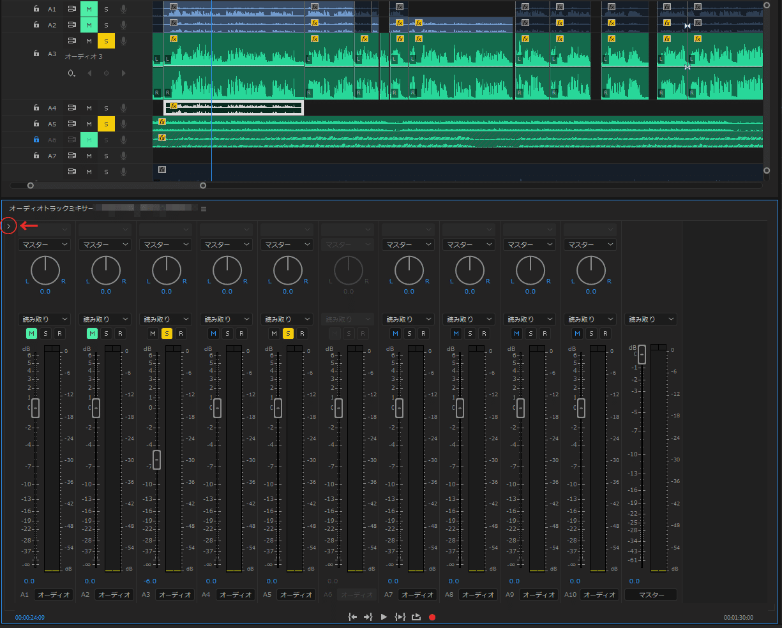
Task: Click voice-over record microphone on timeline track A5
Action: coord(123,124)
